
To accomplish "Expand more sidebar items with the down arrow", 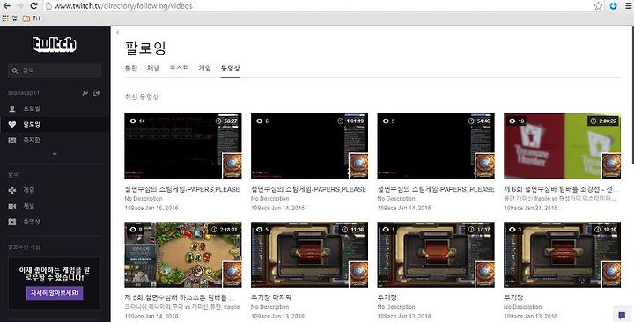I will [55, 154].
